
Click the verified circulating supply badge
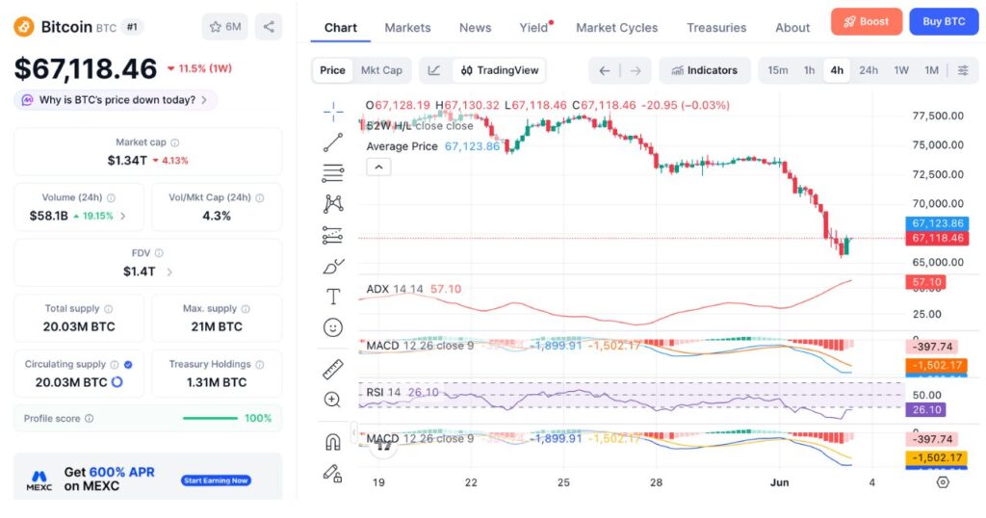point(128,365)
